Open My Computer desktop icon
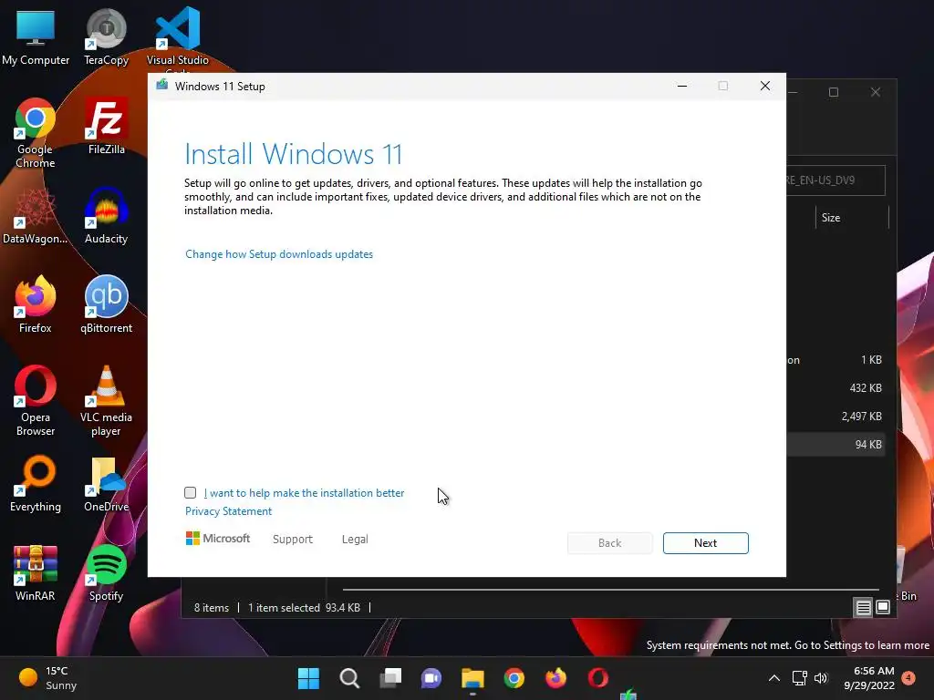Image resolution: width=934 pixels, height=700 pixels. click(36, 37)
